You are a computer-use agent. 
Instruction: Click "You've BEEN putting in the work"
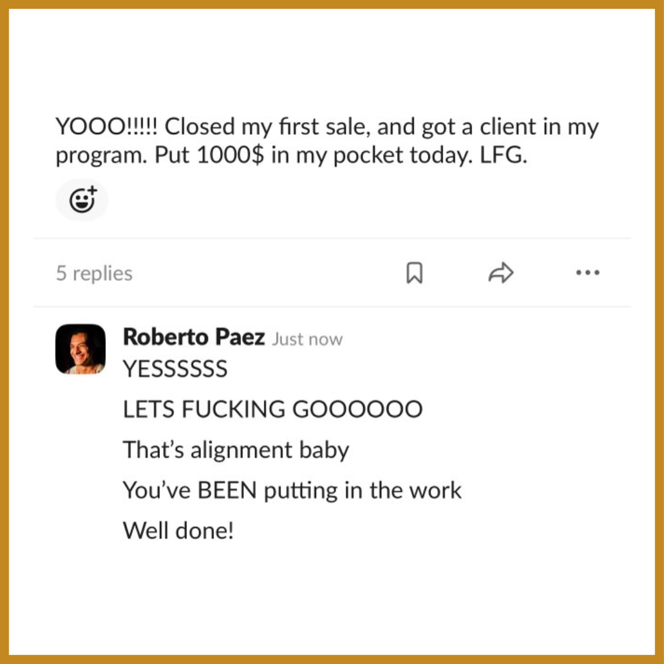[x=292, y=491]
